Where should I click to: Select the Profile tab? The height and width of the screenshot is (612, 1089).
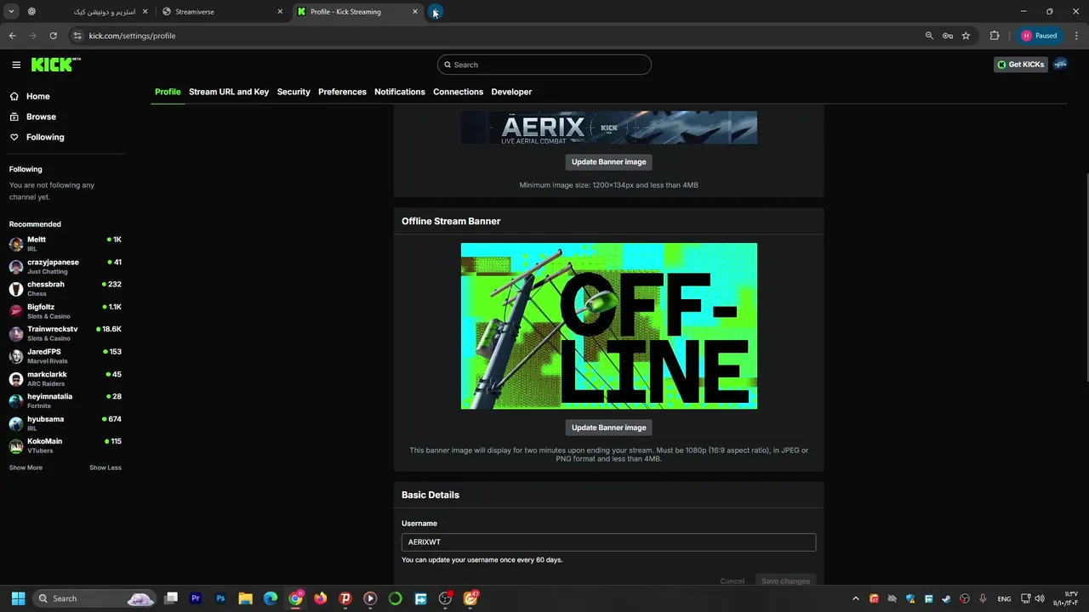[x=168, y=92]
